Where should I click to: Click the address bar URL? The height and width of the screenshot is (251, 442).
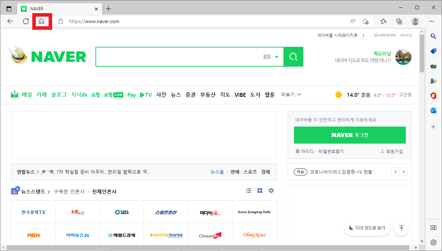[94, 21]
